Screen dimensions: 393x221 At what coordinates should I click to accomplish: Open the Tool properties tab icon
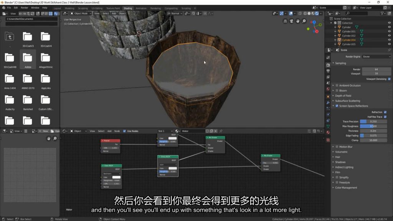(x=328, y=58)
